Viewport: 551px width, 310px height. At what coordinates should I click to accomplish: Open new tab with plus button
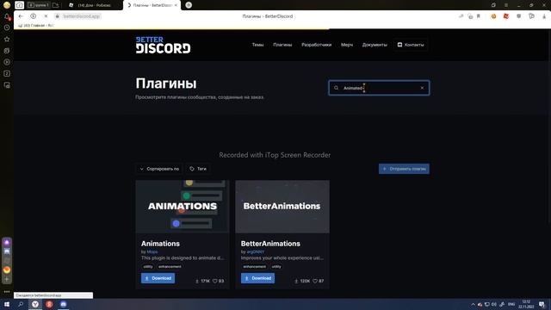coord(189,5)
